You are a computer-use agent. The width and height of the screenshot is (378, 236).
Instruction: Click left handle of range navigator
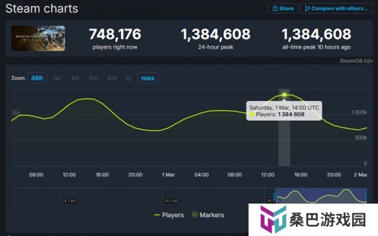[275, 196]
